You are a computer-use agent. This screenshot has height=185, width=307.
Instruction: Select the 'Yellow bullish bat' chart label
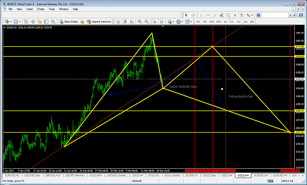[x=241, y=96]
